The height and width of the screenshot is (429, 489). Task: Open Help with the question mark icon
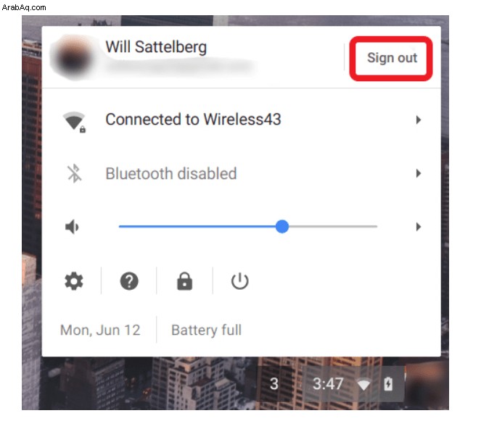point(129,281)
